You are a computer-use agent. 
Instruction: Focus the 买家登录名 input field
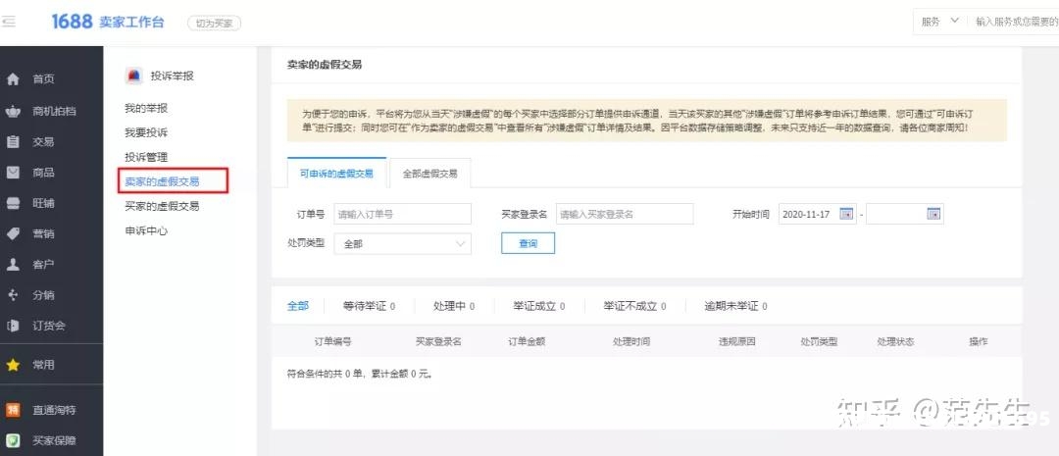tap(625, 214)
